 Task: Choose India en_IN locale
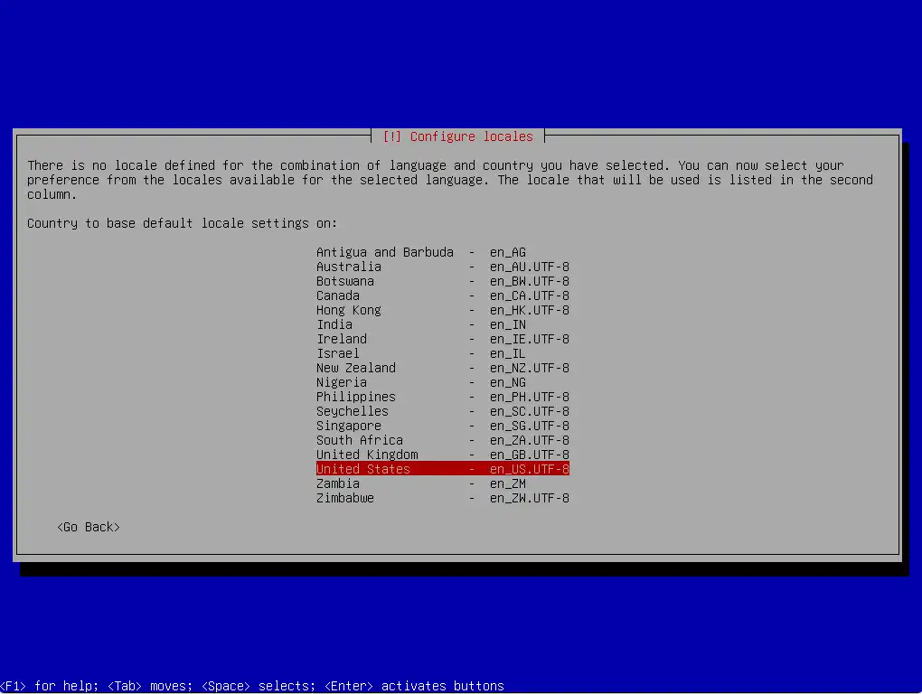click(442, 324)
